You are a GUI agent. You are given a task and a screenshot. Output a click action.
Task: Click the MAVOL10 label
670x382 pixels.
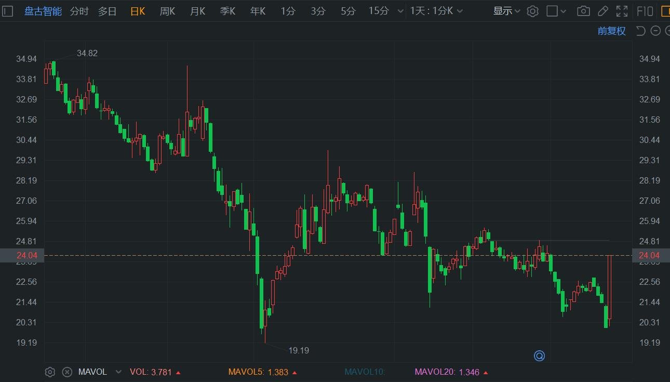coord(364,372)
